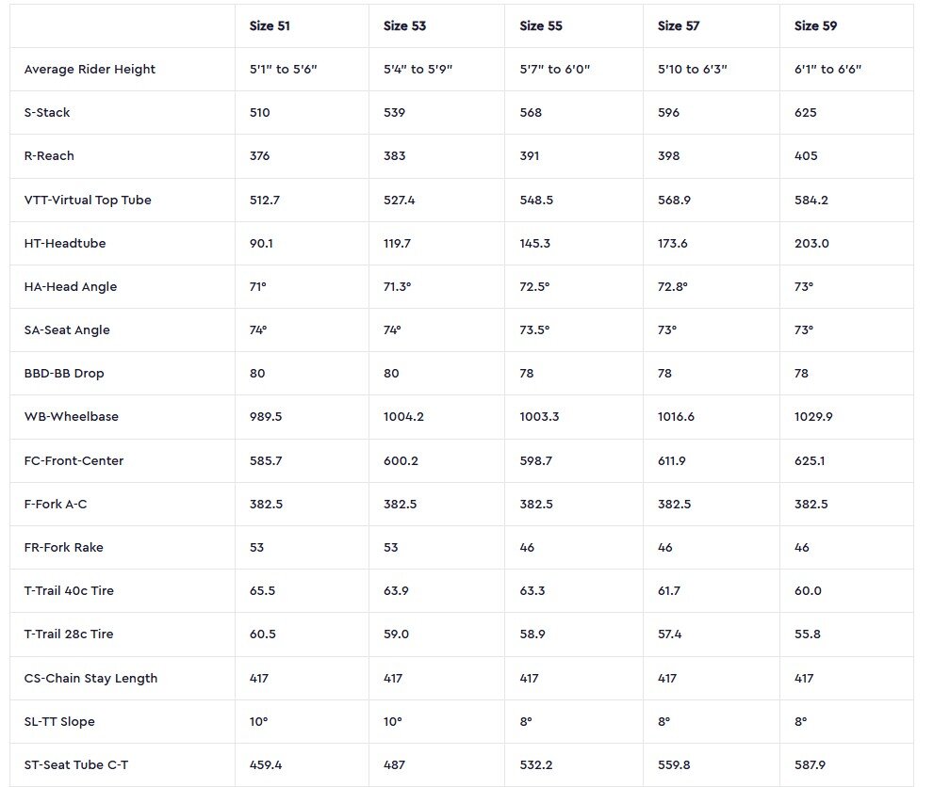Viewport: 950px width, 787px height.
Task: Click the T-Trail 40c Tire label
Action: click(x=69, y=590)
